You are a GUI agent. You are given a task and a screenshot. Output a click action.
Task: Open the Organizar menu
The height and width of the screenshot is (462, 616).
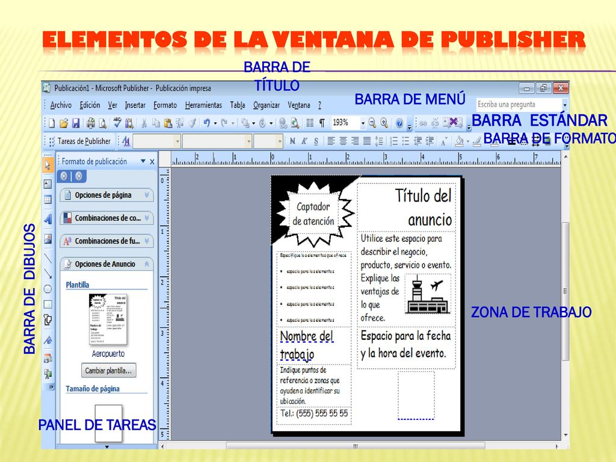coord(266,105)
